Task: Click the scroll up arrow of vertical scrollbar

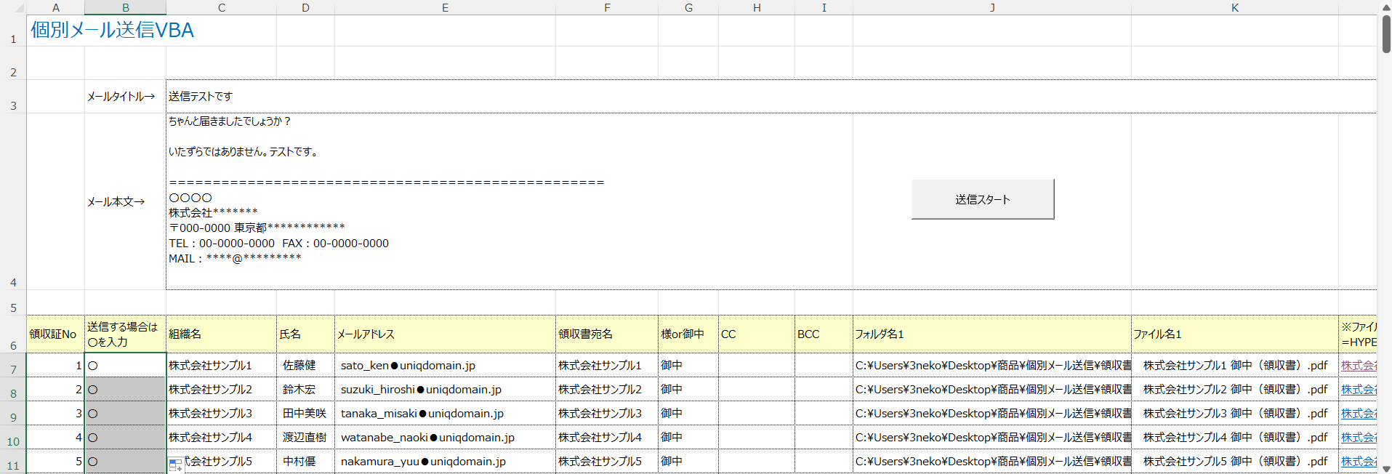Action: (1385, 7)
